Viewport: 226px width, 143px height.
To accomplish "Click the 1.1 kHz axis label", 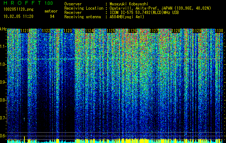I will click(3, 46).
